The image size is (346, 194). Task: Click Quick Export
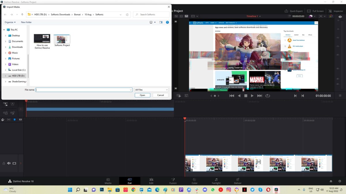pyautogui.click(x=294, y=11)
